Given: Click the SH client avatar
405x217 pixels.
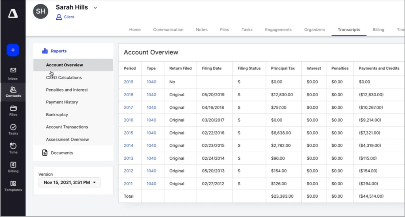Looking at the screenshot, I should click(41, 12).
